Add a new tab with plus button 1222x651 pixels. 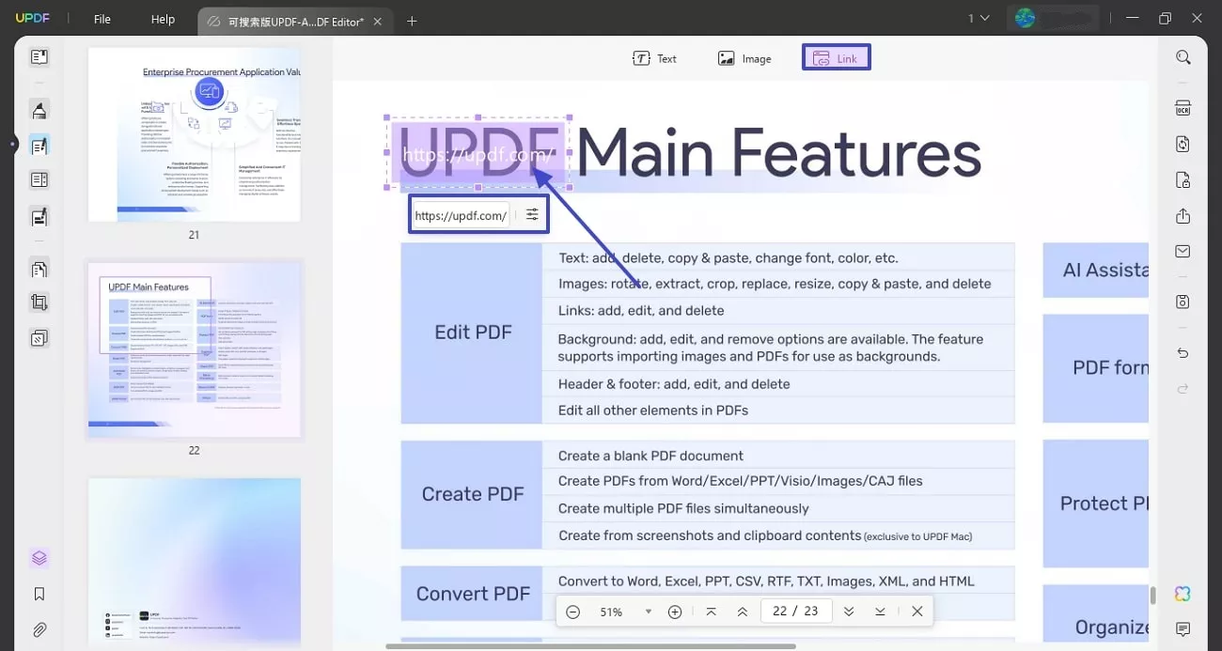(x=412, y=21)
